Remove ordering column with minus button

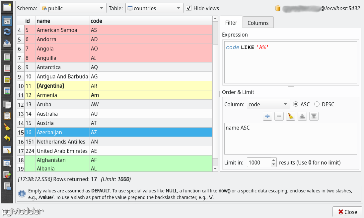pyautogui.click(x=279, y=116)
